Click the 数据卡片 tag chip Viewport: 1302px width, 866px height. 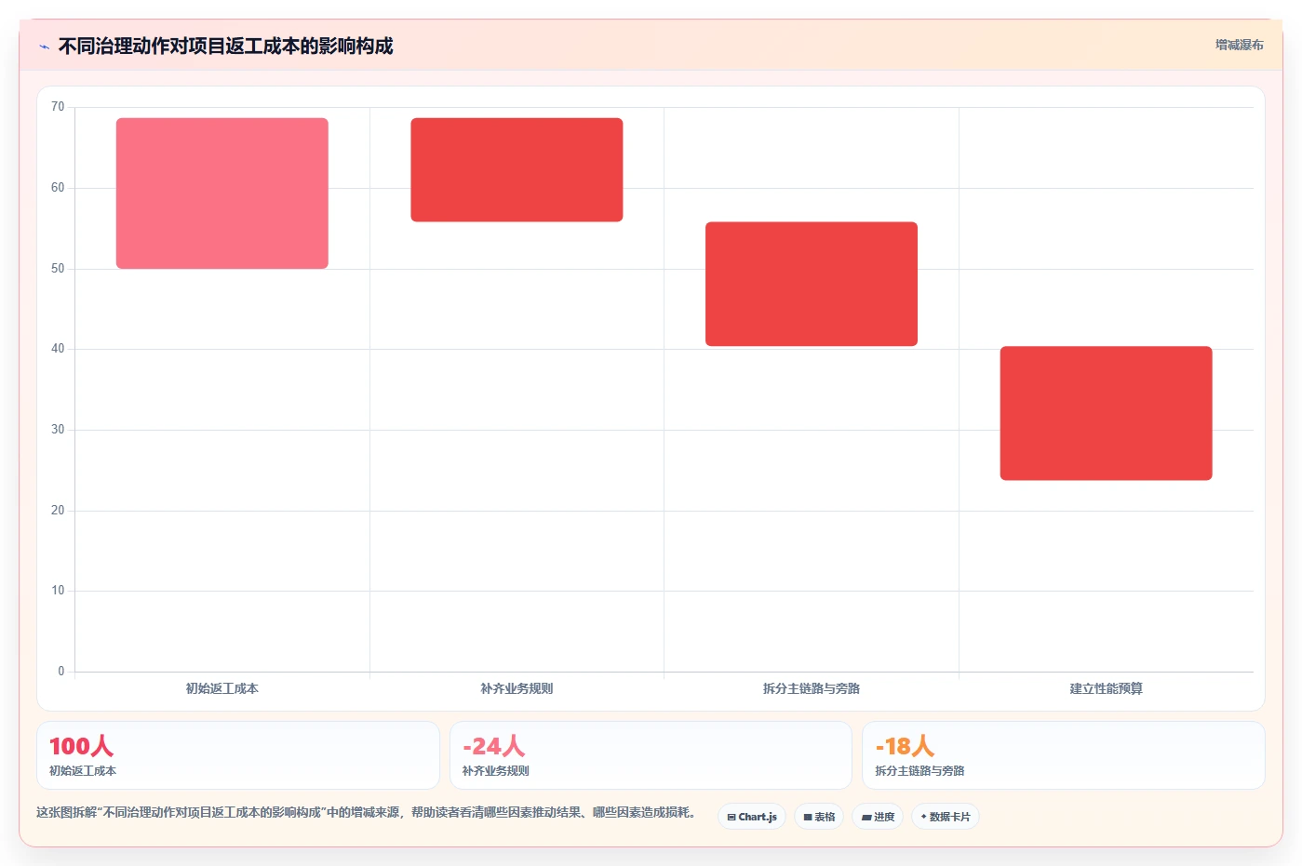pyautogui.click(x=946, y=817)
